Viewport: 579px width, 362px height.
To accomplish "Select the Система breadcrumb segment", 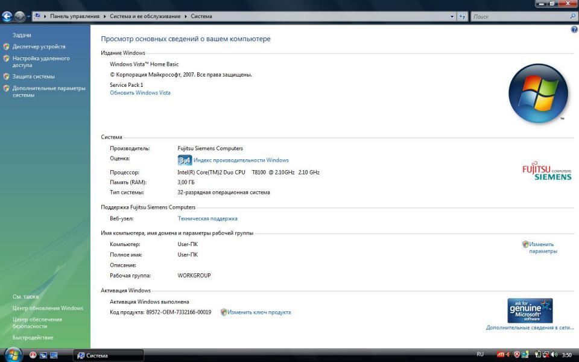I will point(201,16).
